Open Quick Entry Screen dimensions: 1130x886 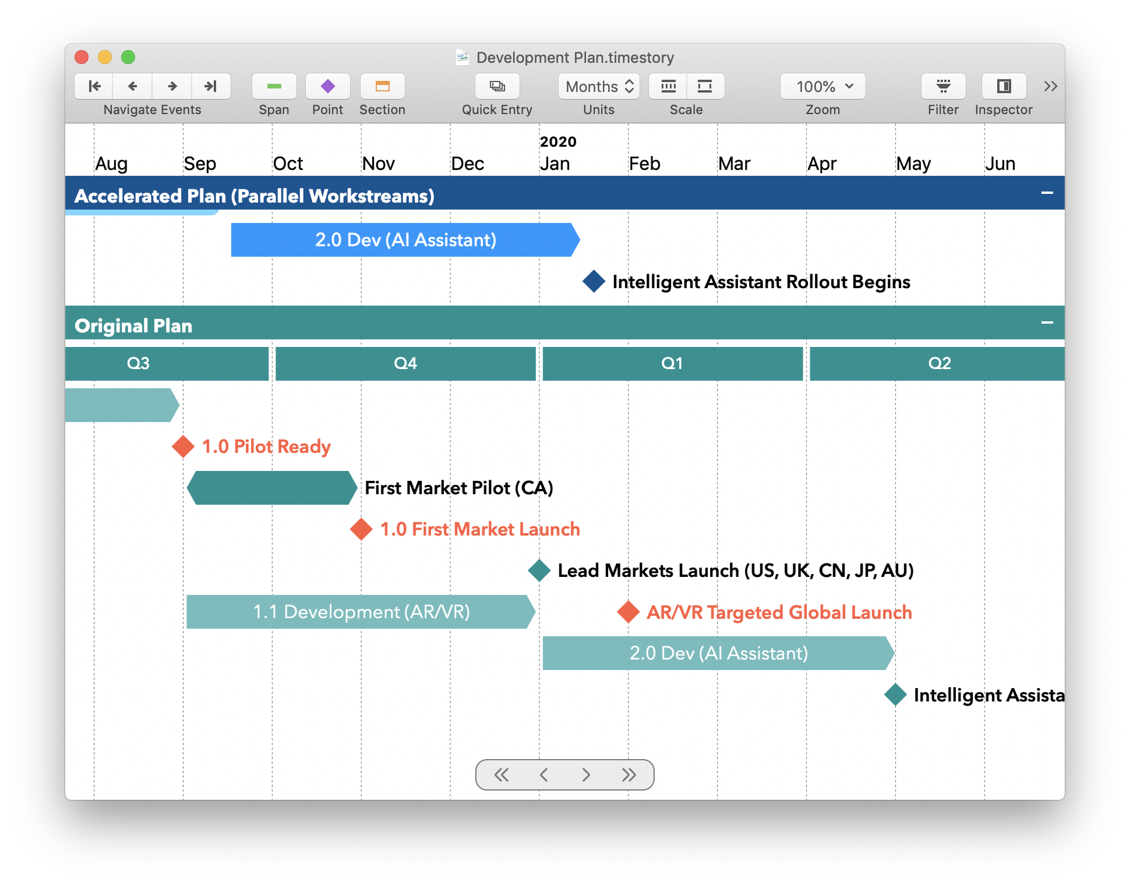click(497, 86)
